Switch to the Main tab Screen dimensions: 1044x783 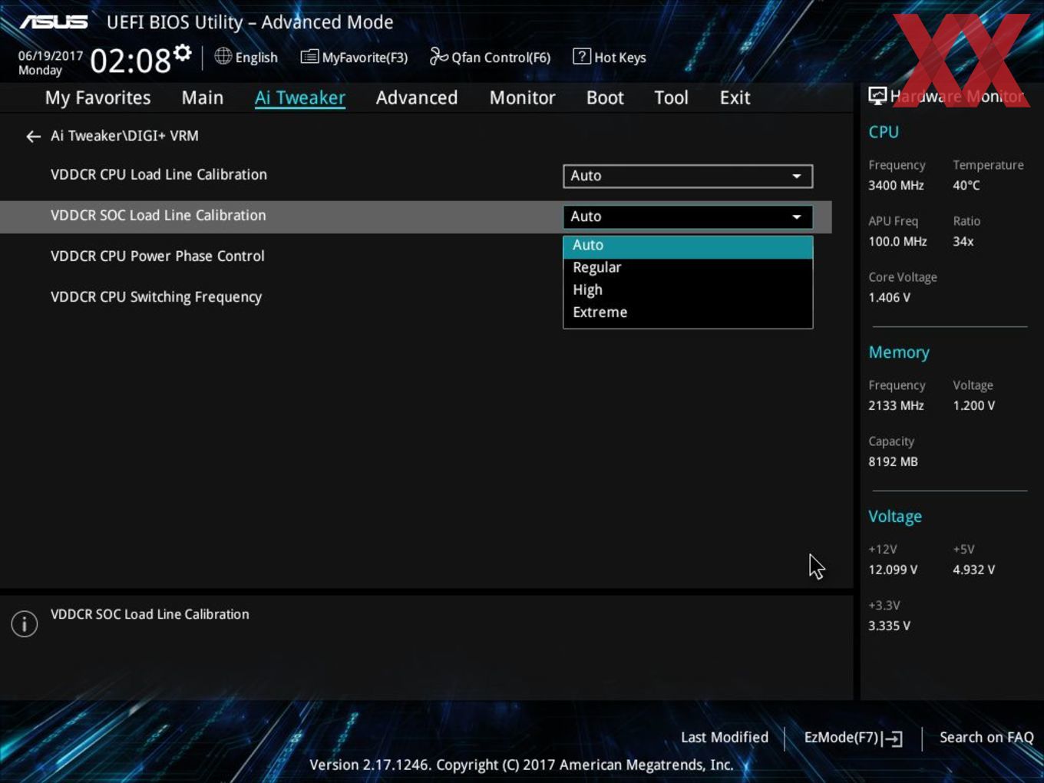[203, 97]
